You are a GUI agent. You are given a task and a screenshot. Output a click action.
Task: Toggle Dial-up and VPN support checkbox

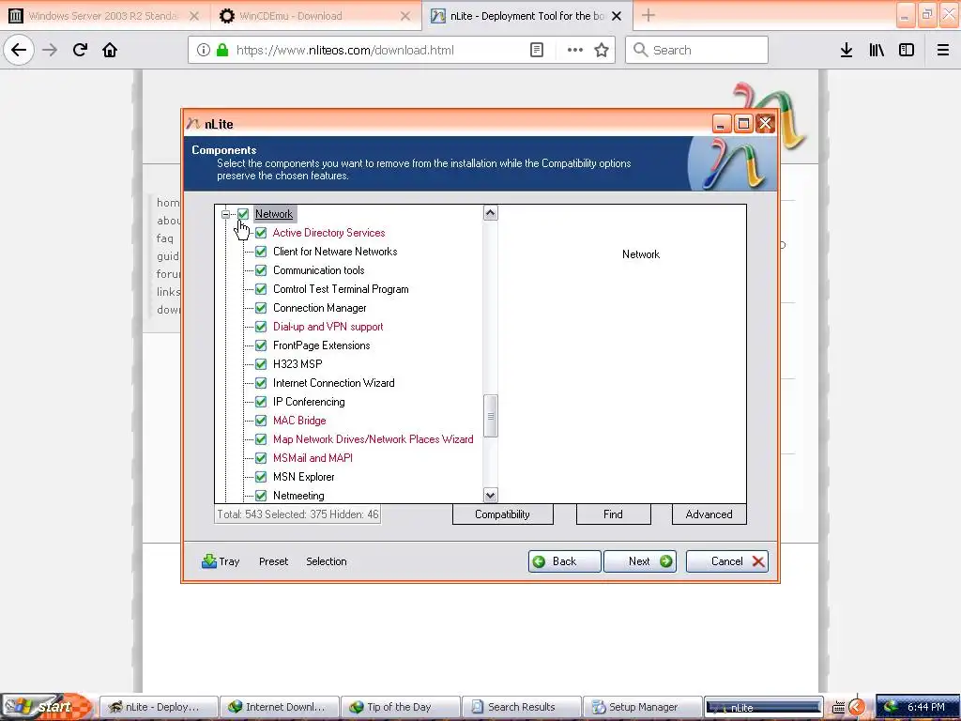point(261,327)
